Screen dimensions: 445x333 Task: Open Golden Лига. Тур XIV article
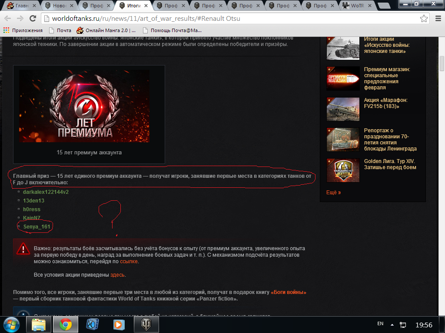pyautogui.click(x=390, y=164)
